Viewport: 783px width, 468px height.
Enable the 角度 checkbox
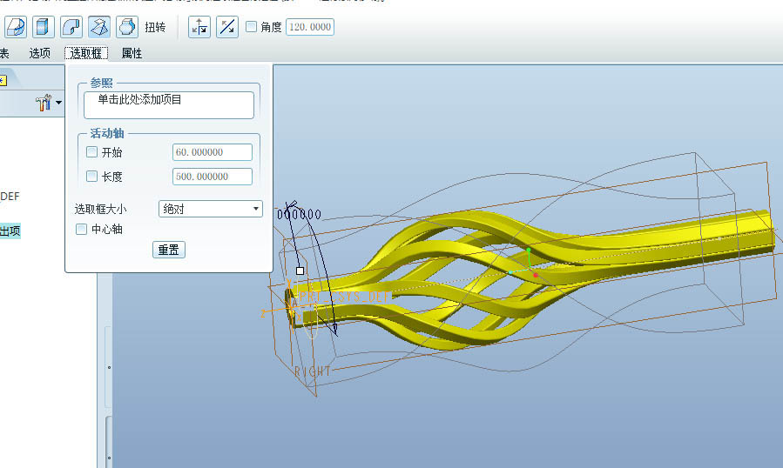click(252, 27)
